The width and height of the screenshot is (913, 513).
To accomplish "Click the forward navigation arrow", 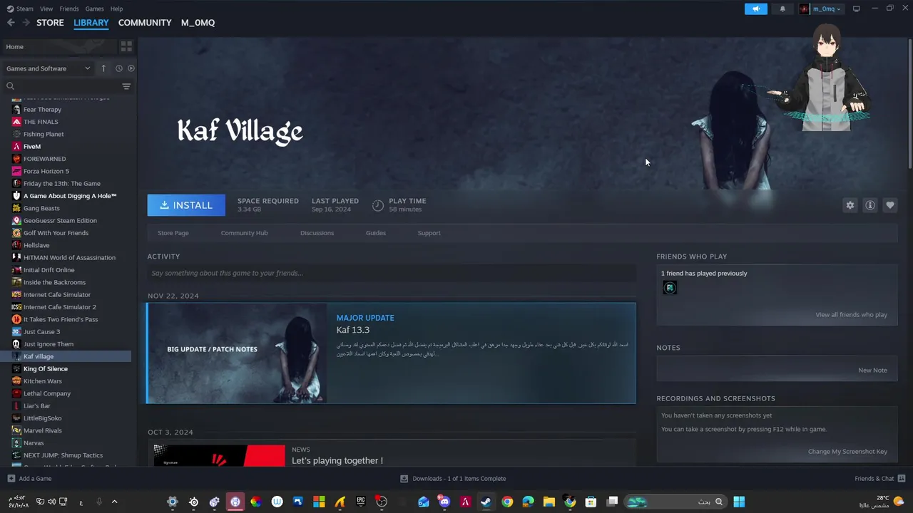I will (26, 23).
